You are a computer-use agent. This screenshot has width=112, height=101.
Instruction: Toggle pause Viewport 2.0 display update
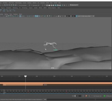64,5
